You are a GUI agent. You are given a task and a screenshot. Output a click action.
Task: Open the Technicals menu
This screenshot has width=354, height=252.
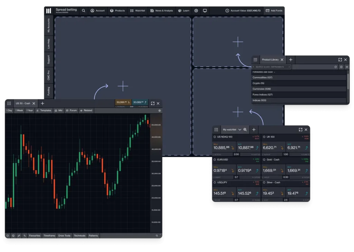click(x=80, y=235)
